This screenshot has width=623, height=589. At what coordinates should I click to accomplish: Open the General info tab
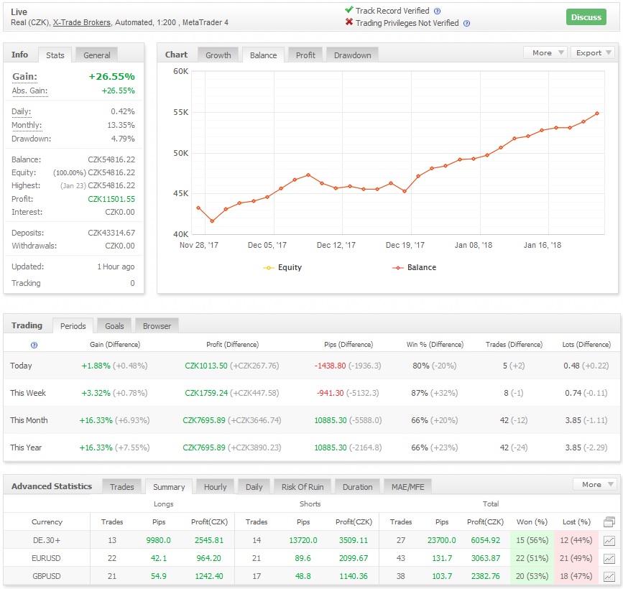97,55
